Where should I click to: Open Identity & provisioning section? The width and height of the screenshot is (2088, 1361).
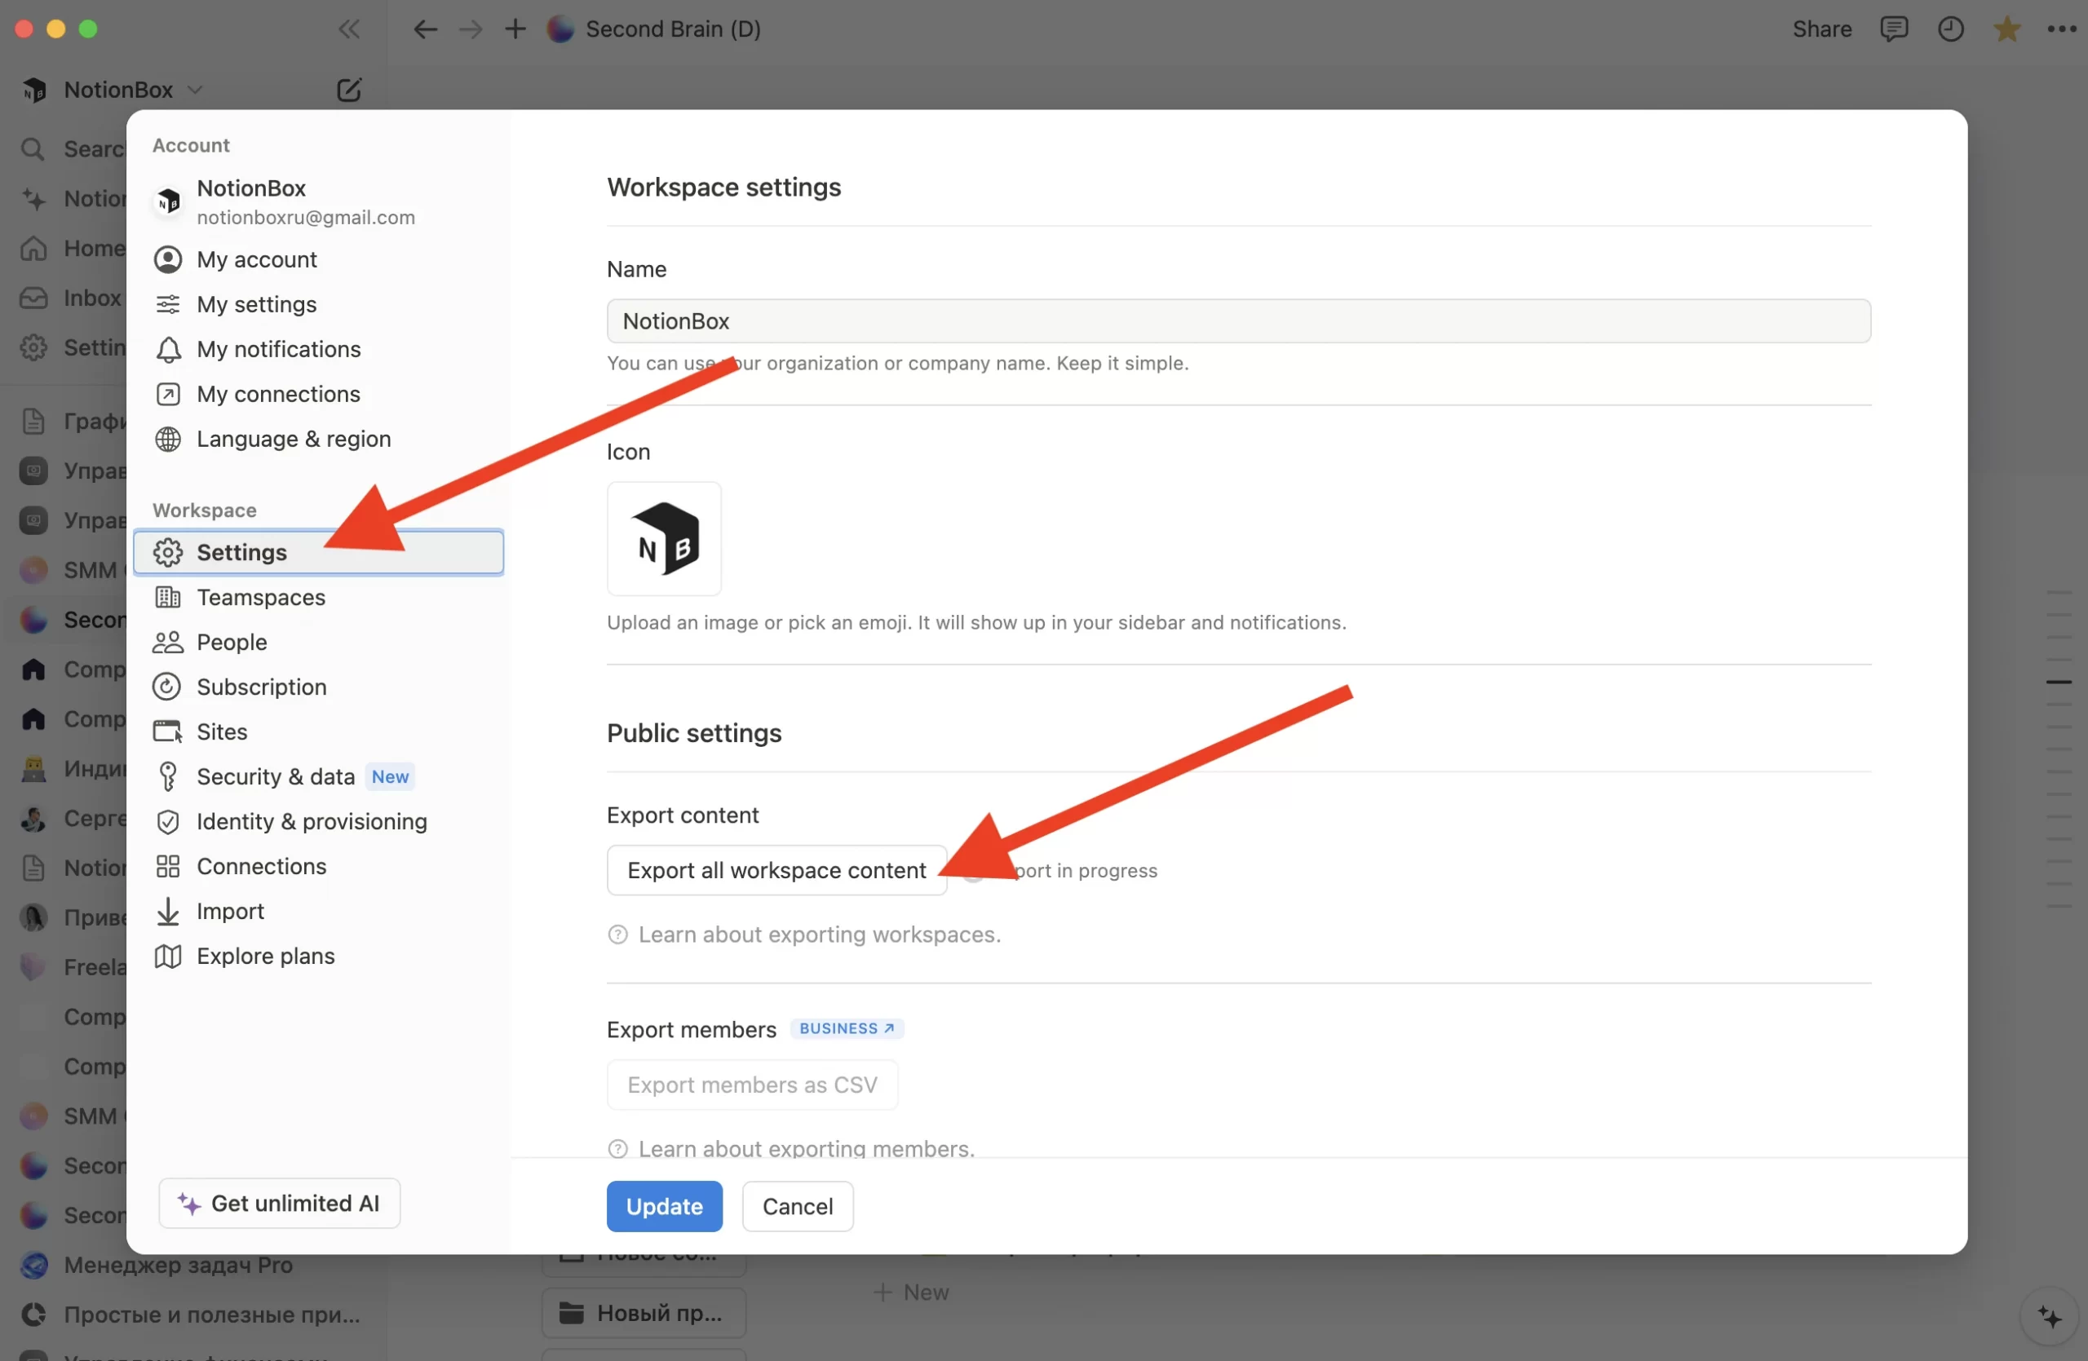tap(317, 822)
